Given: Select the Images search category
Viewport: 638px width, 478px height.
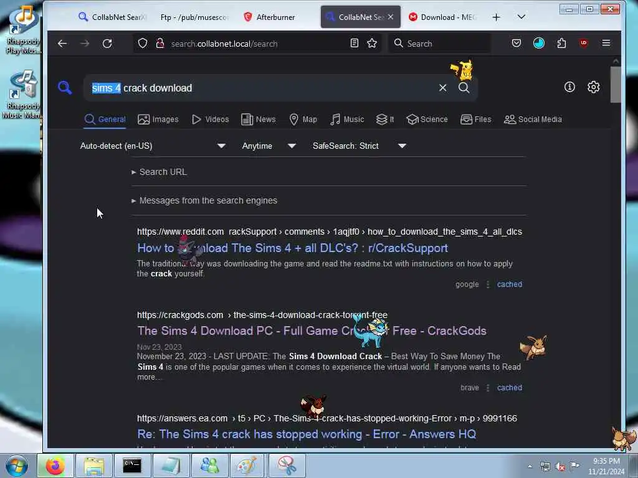Looking at the screenshot, I should click(158, 119).
